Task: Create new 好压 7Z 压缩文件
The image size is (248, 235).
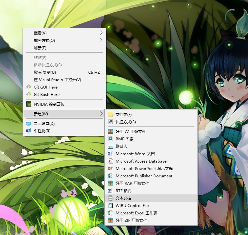Action: (151, 131)
